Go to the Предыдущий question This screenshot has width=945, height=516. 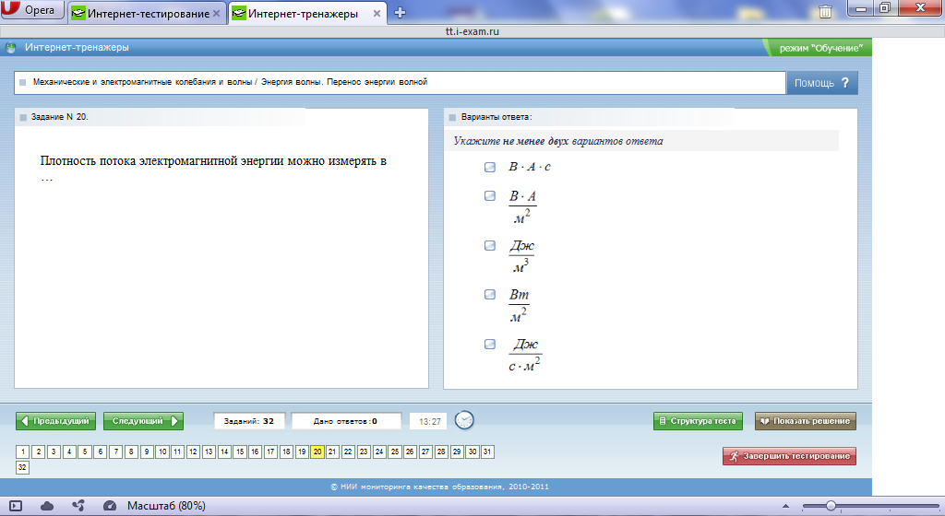point(57,421)
